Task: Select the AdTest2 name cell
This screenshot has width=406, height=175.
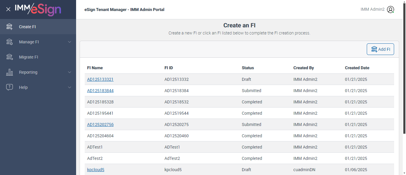Action: tap(95, 158)
